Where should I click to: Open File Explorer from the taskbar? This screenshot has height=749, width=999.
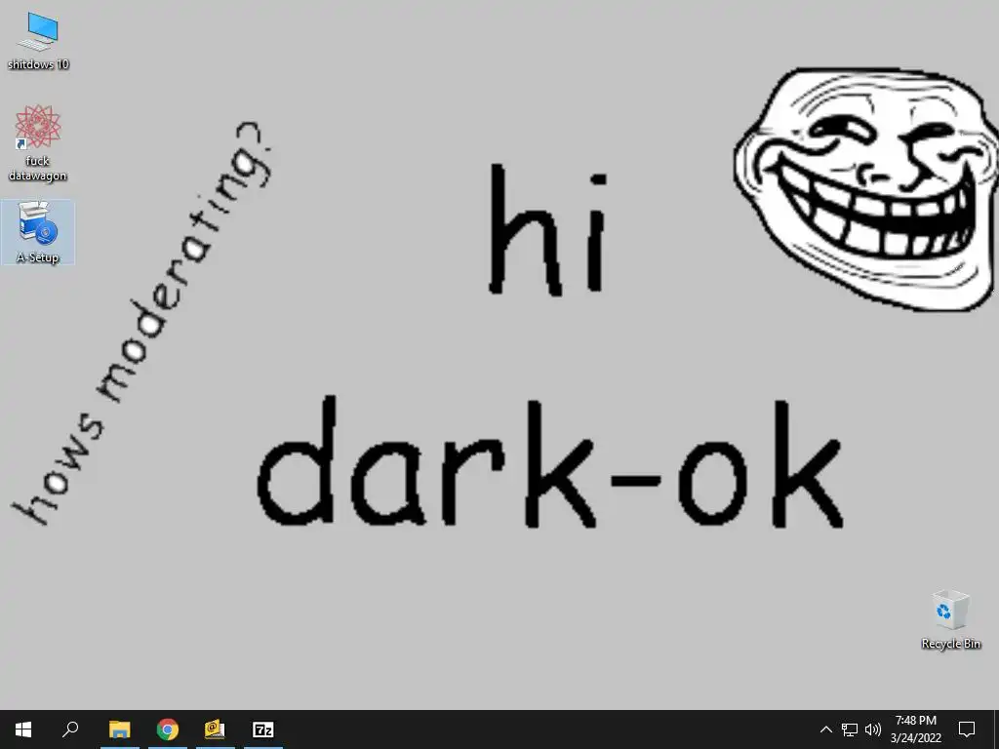119,729
